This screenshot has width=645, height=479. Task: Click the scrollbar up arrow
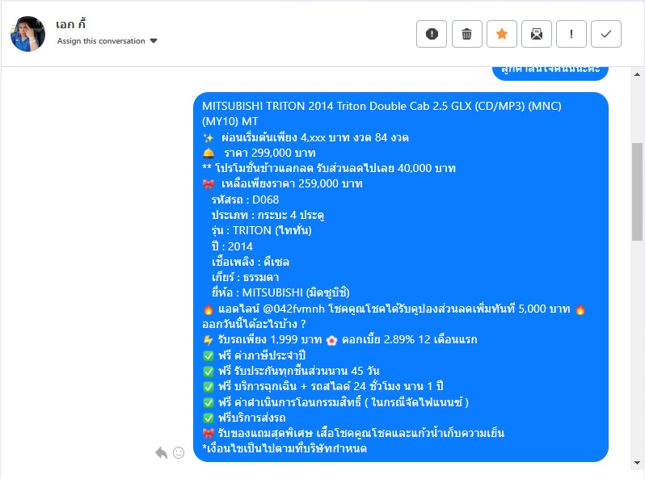[637, 74]
